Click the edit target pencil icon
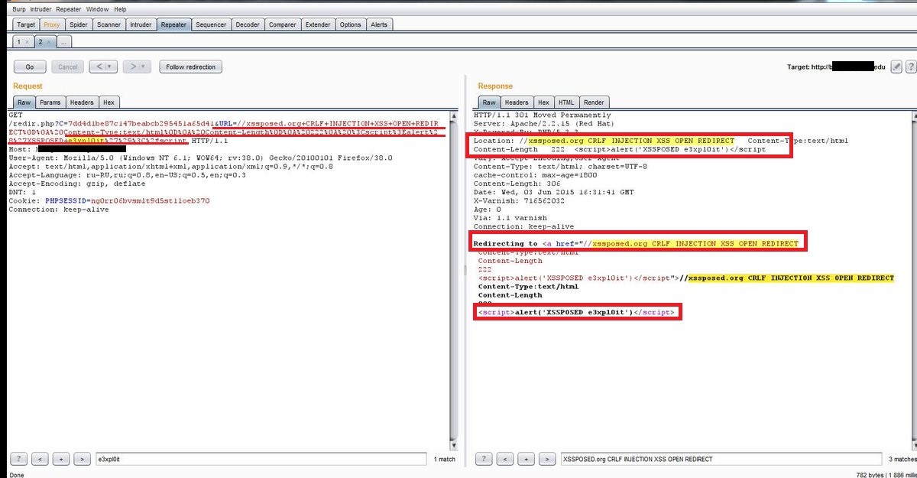This screenshot has width=917, height=478. coord(897,67)
